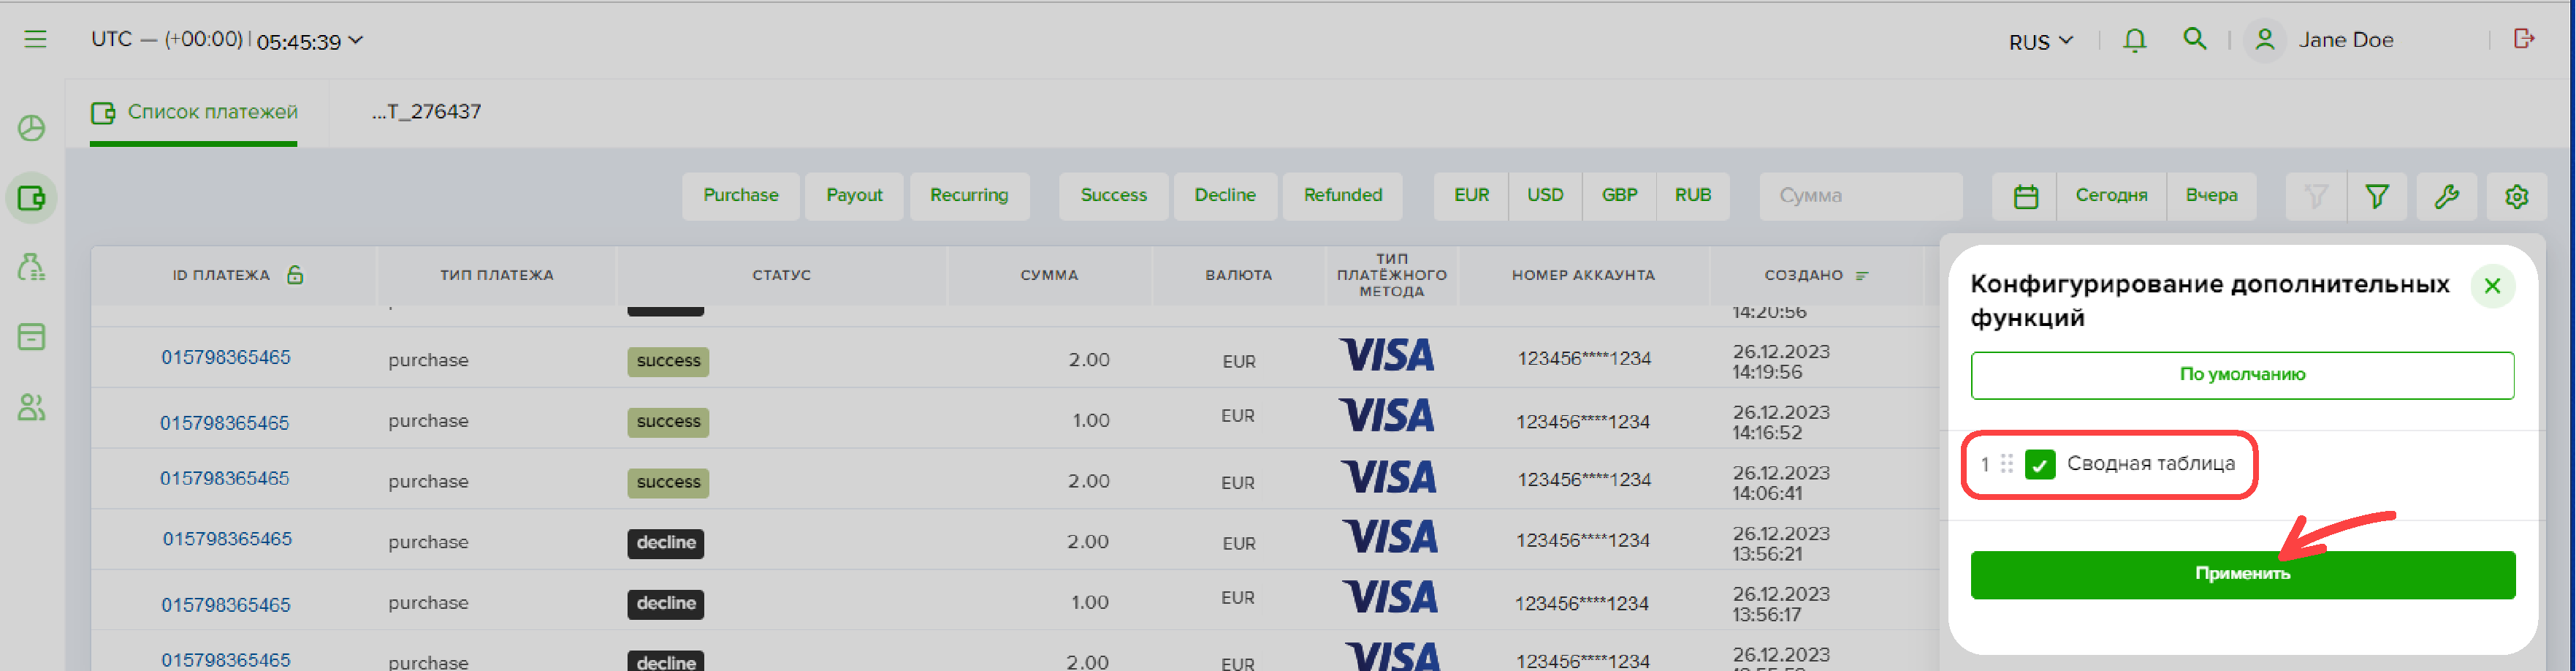
Task: Toggle the EUR currency filter
Action: [1472, 196]
